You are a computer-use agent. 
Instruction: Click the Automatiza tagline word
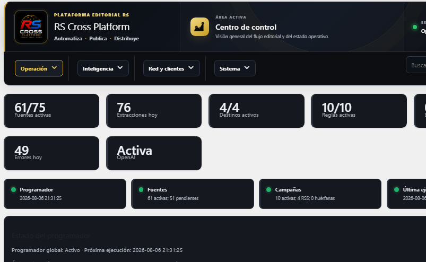[x=68, y=39]
